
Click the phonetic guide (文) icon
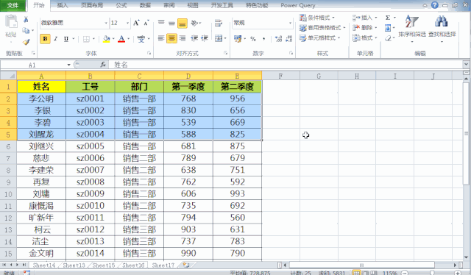point(141,39)
